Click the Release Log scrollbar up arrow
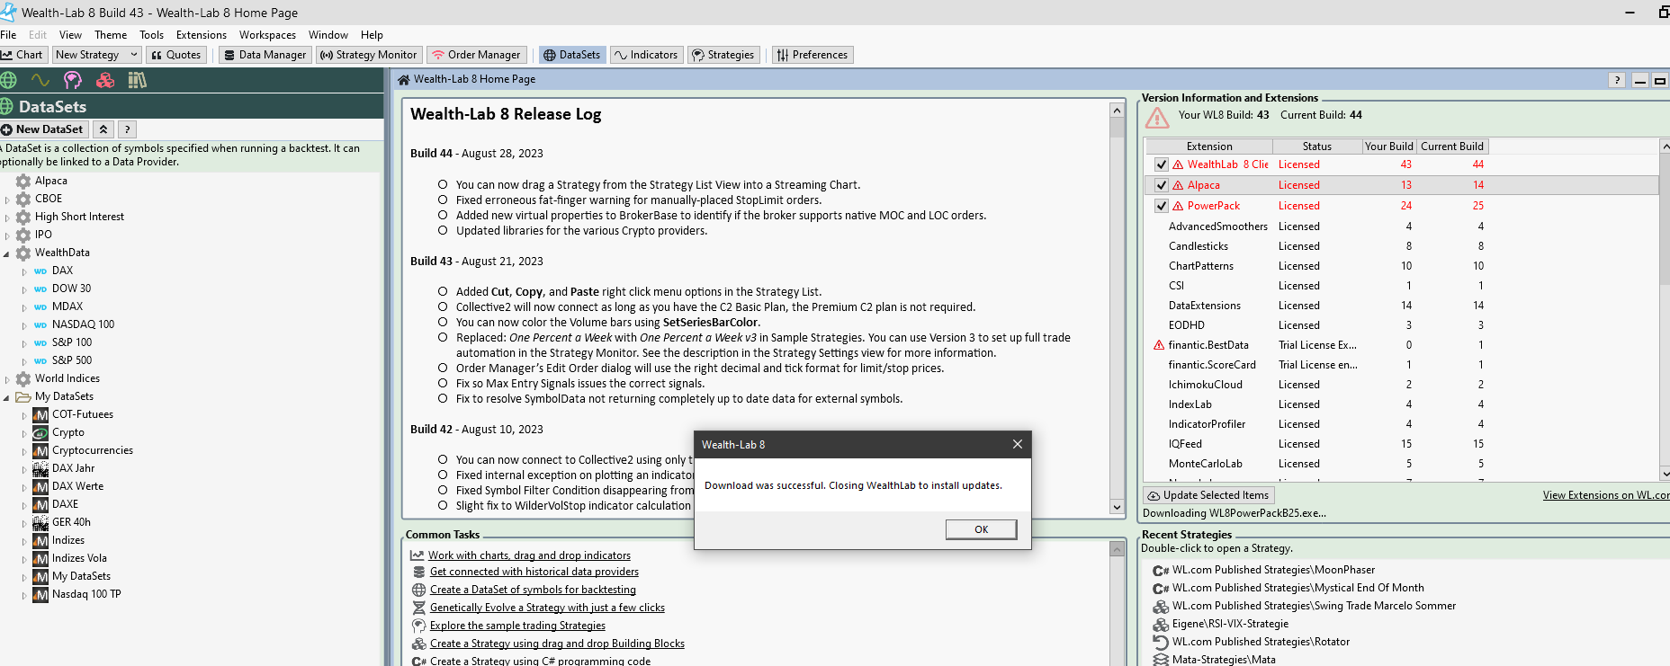 point(1117,111)
